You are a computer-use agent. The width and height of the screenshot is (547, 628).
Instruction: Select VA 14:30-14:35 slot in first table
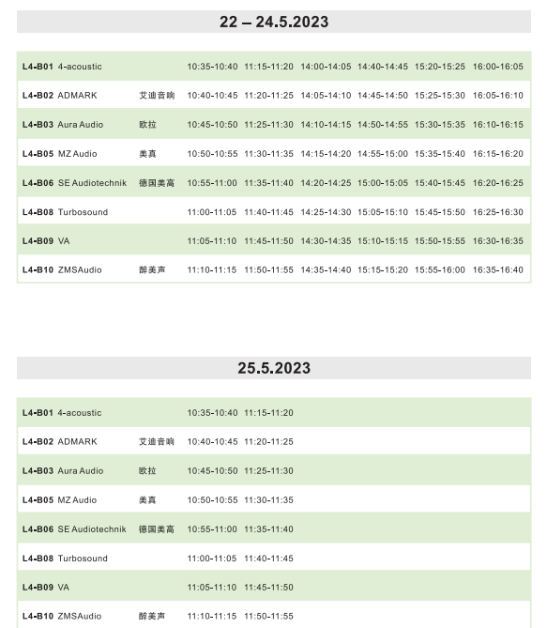(x=326, y=241)
